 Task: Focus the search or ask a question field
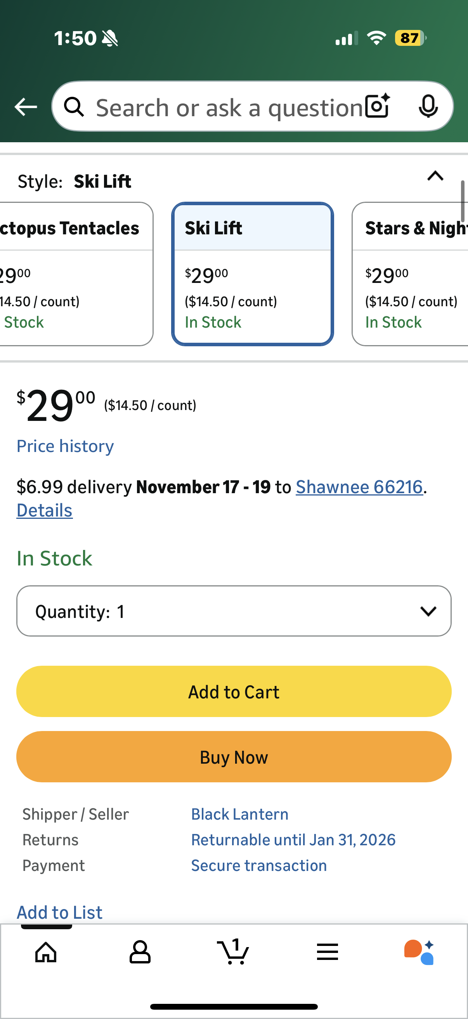[229, 108]
